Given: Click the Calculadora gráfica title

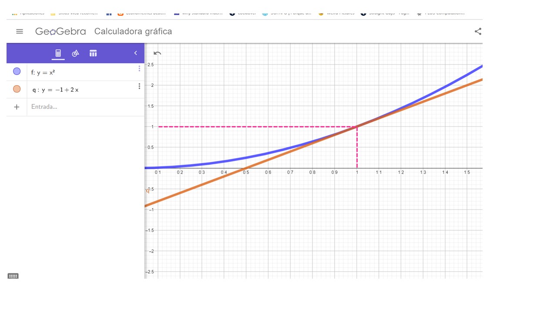Looking at the screenshot, I should click(x=133, y=31).
